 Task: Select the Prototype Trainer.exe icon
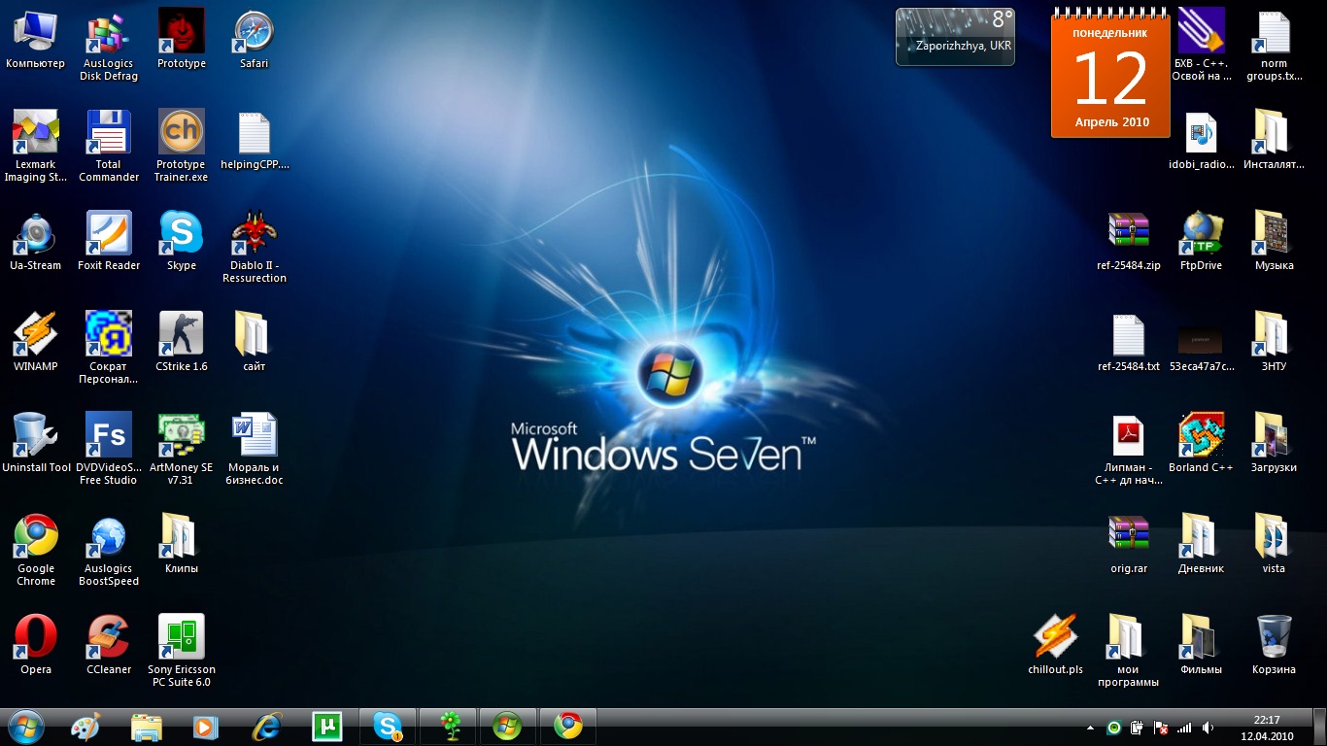point(182,146)
